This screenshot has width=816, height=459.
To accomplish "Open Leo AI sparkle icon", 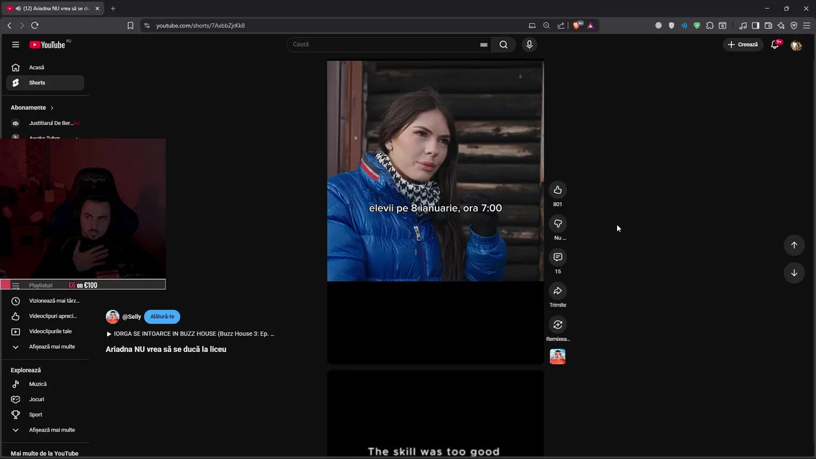I will pos(781,25).
